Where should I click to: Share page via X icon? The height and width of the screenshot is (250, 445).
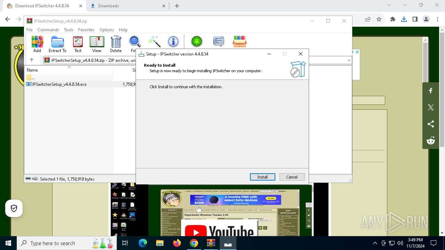click(431, 107)
